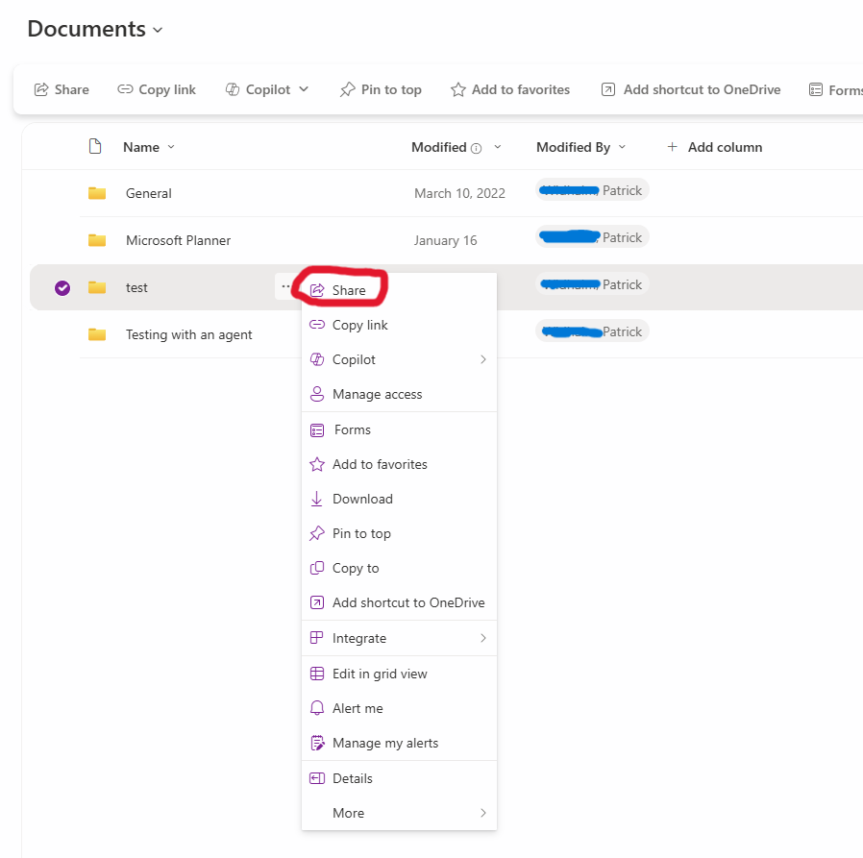Screen dimensions: 863x858
Task: Open the Documents library view dropdown
Action: [158, 30]
